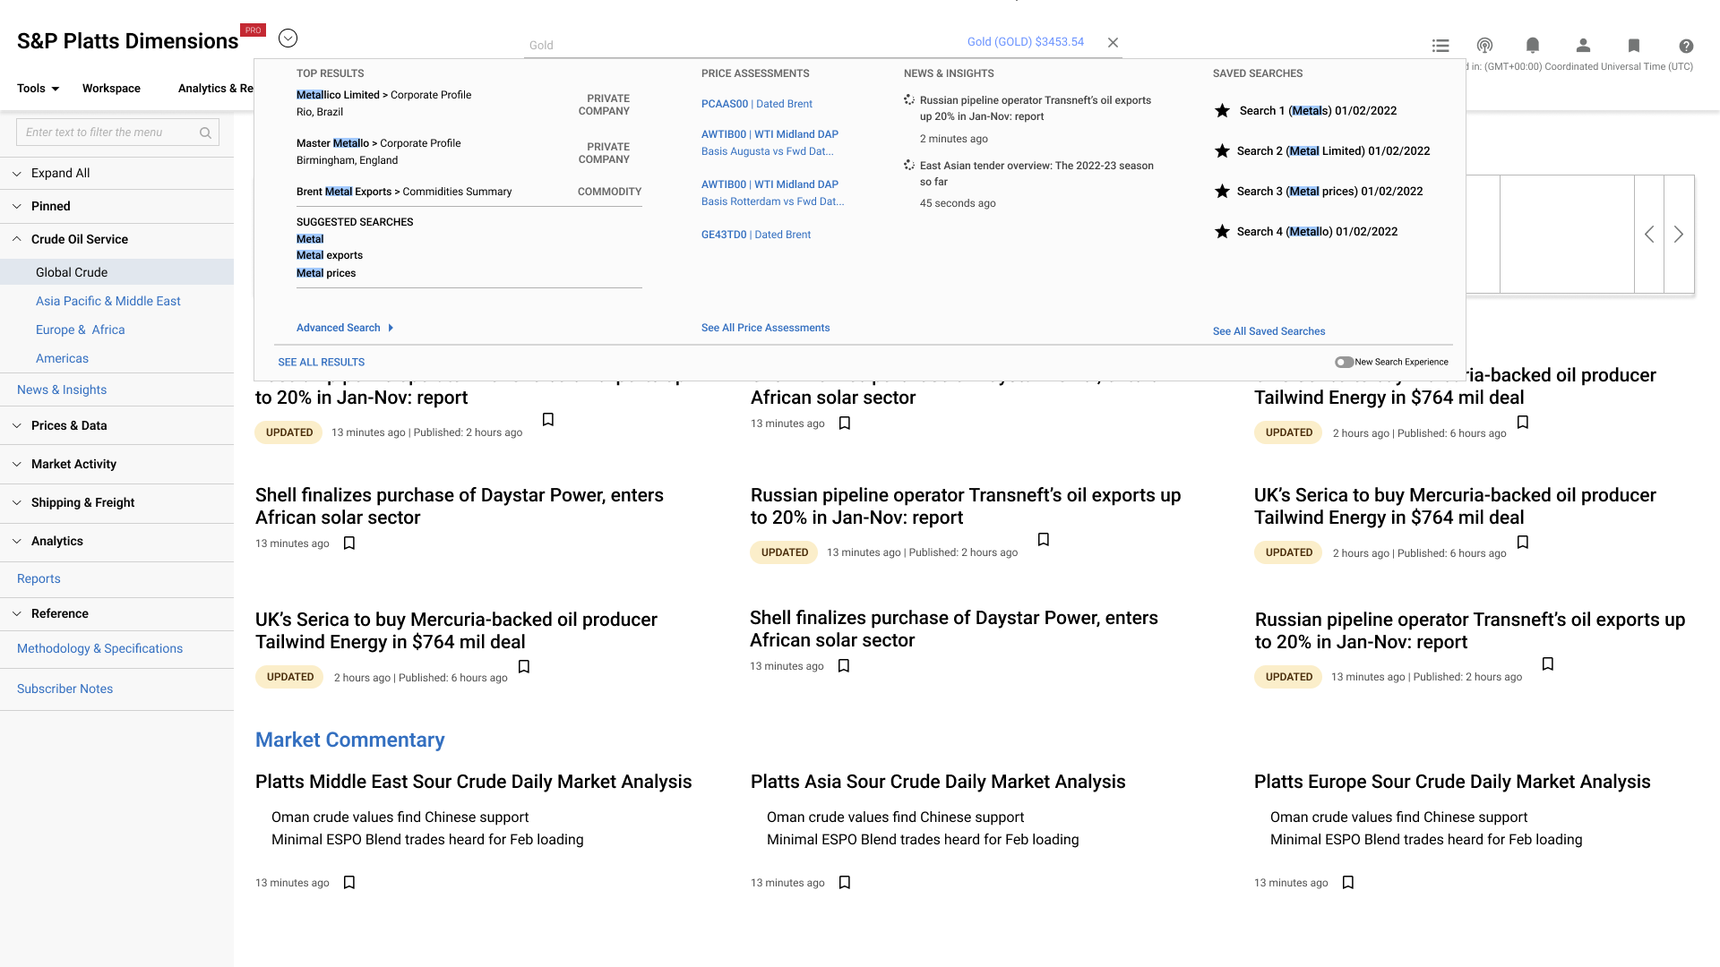
Task: Click See All Saved Searches
Action: coord(1268,331)
